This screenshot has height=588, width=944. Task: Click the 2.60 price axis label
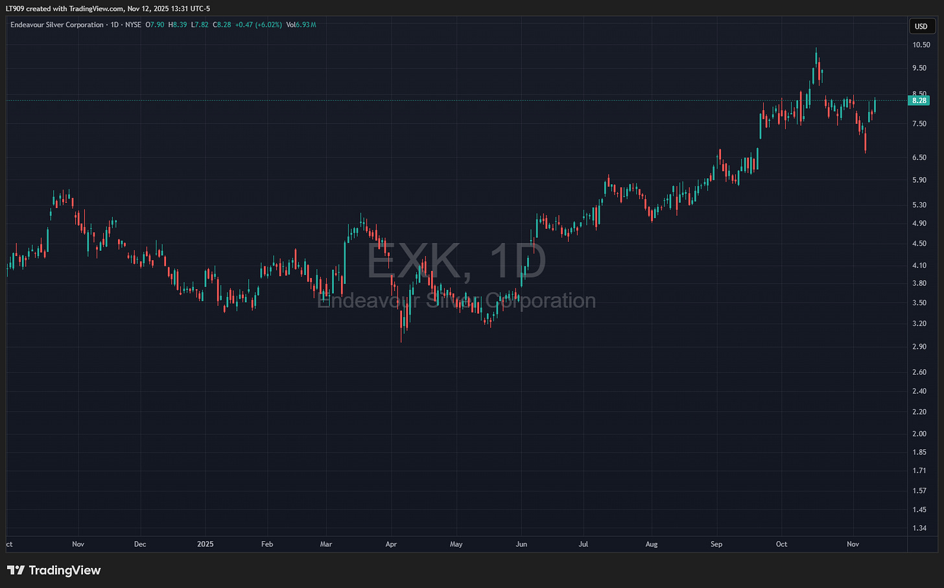pyautogui.click(x=919, y=372)
